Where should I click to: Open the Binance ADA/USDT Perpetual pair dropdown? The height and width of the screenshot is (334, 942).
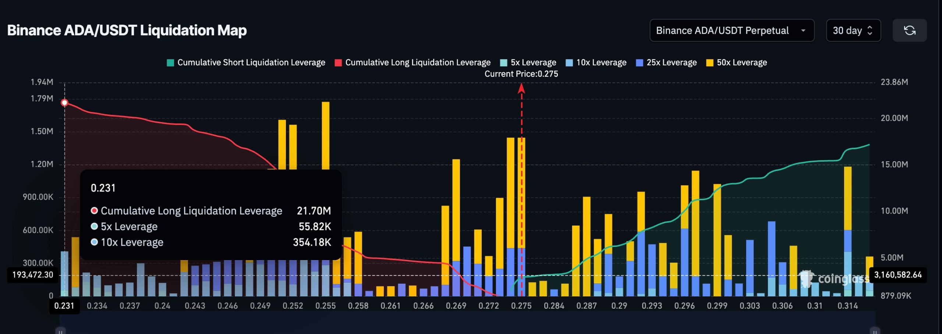coord(732,30)
